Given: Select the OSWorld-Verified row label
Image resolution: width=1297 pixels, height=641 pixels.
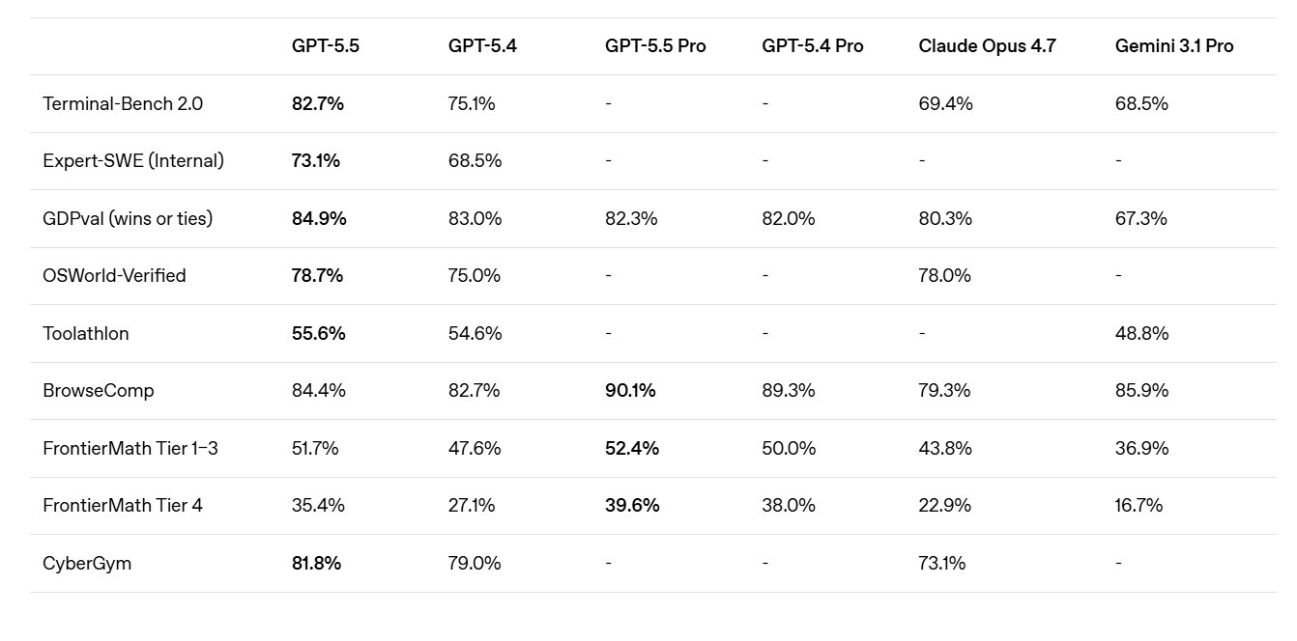Looking at the screenshot, I should pos(114,275).
